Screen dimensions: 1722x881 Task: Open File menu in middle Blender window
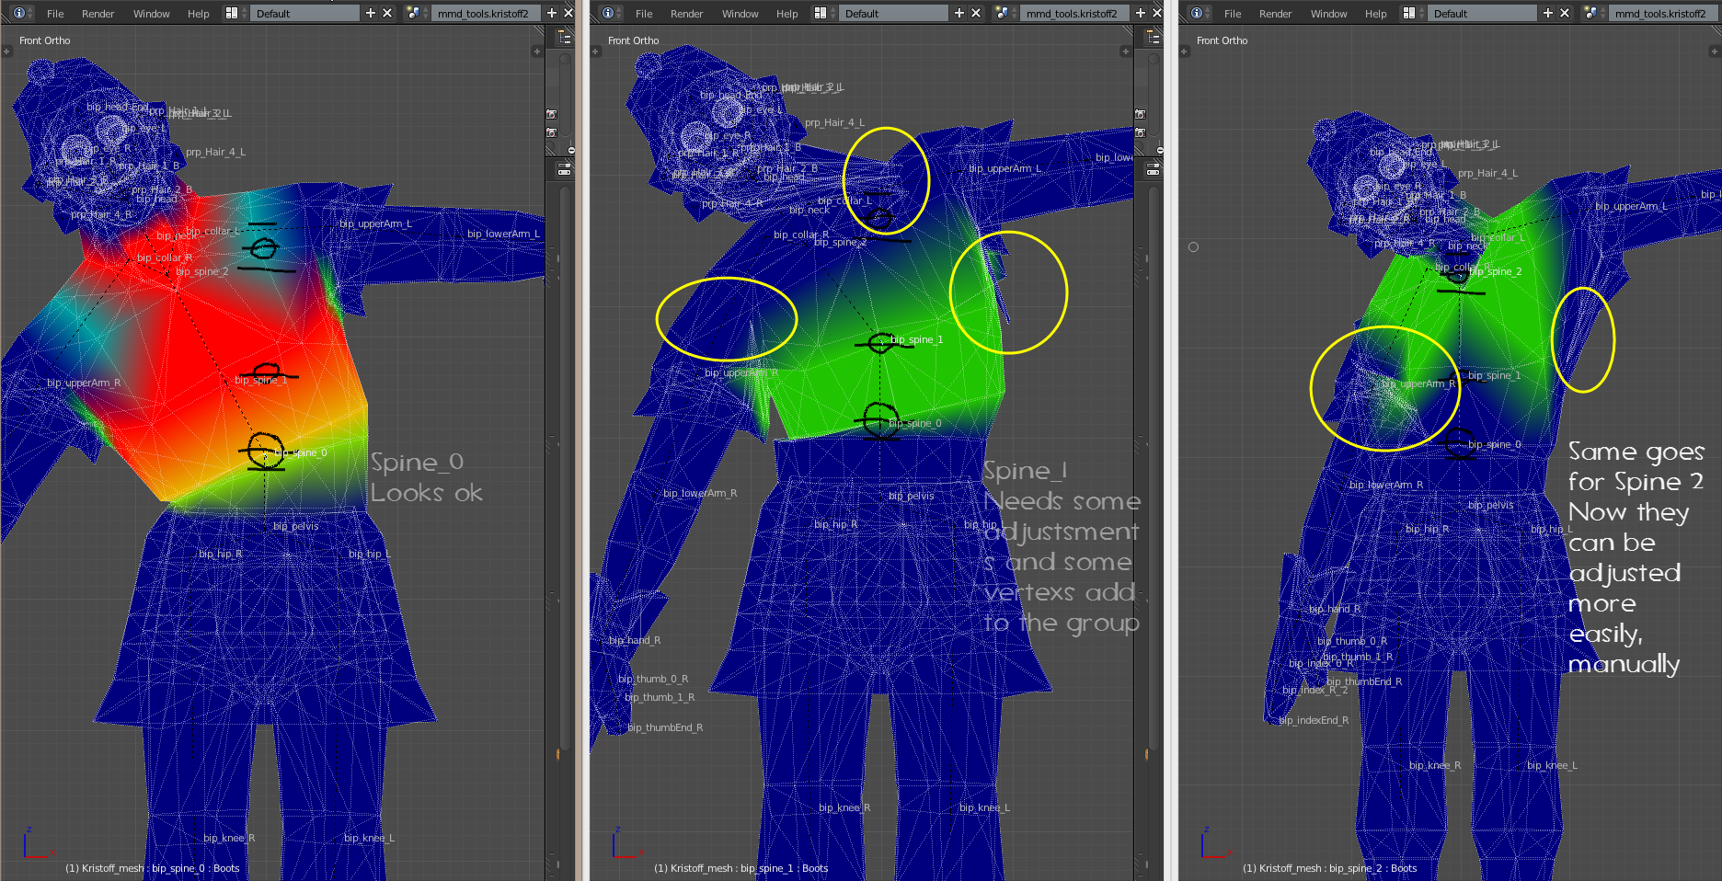tap(644, 14)
